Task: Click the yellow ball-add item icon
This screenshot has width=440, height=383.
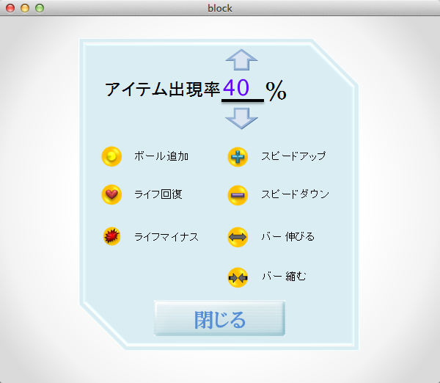Action: pos(111,156)
